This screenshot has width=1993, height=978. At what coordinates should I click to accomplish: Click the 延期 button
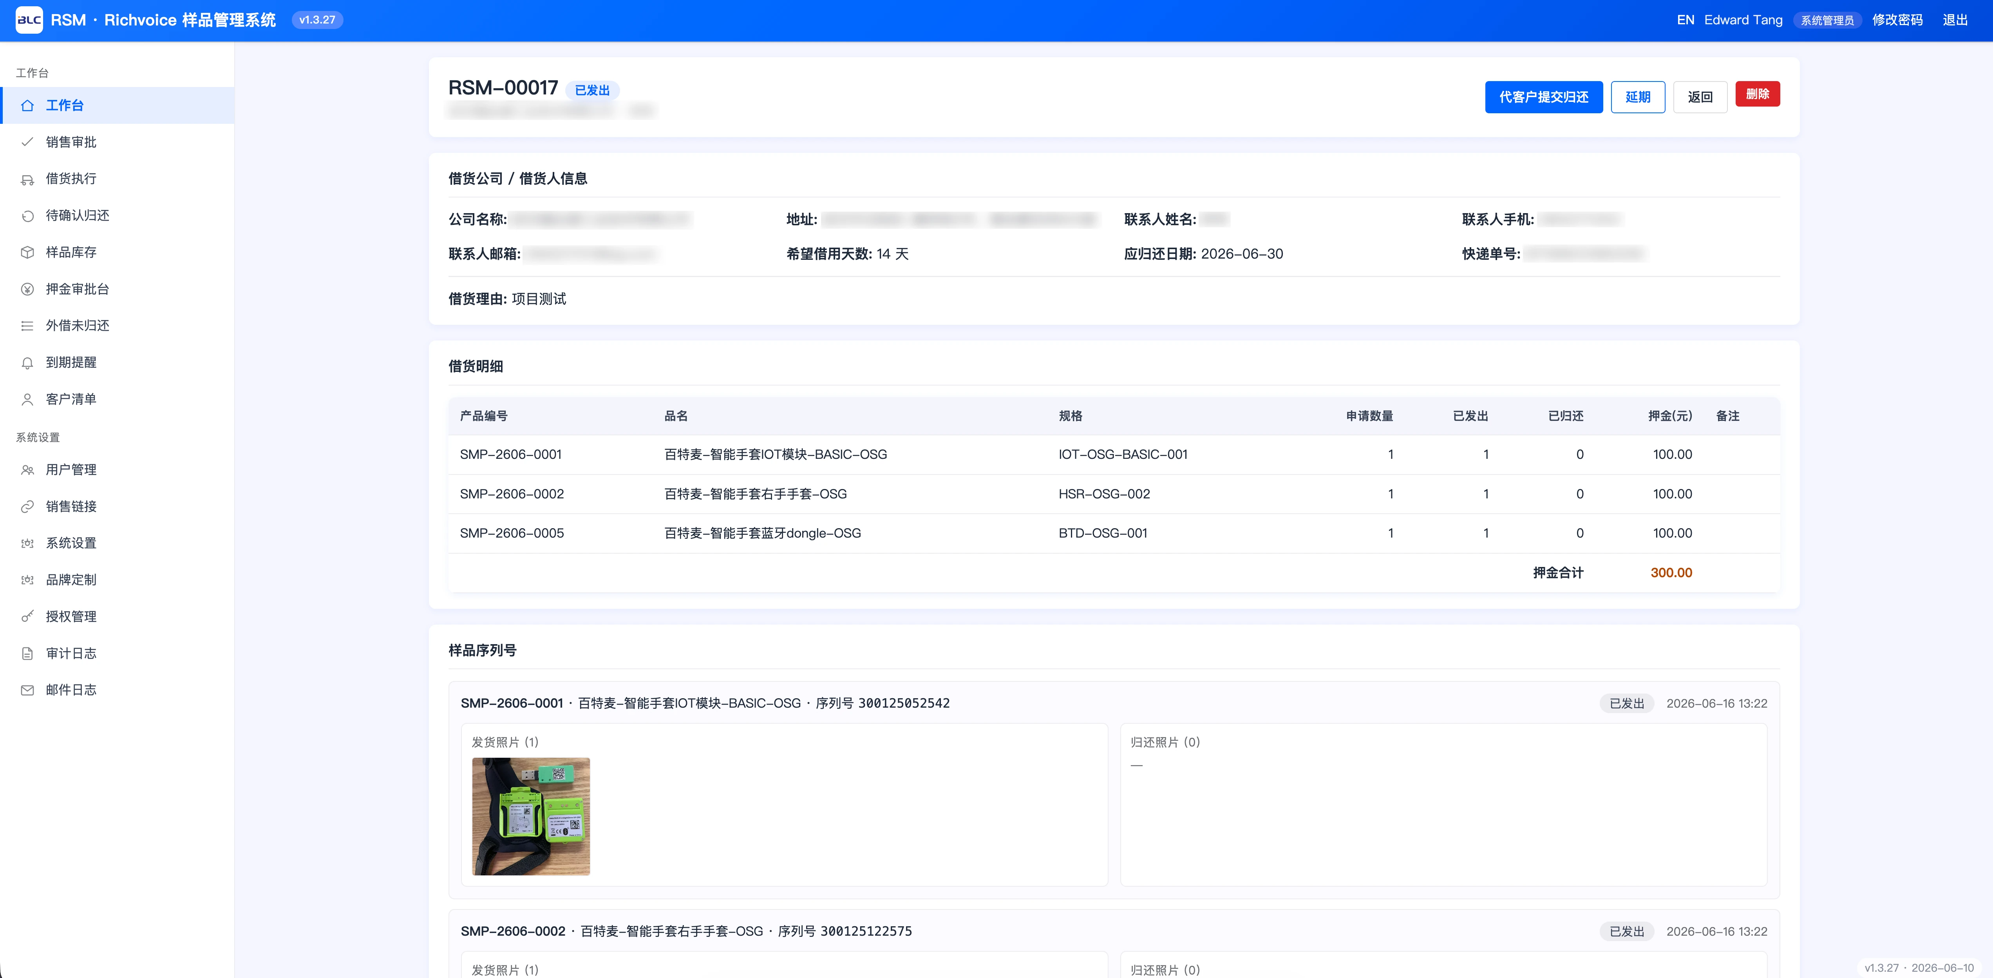pyautogui.click(x=1638, y=98)
